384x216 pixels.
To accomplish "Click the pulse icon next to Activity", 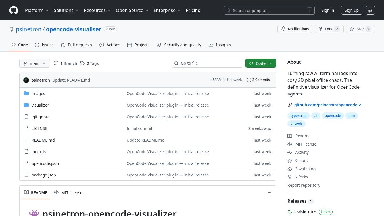I will tap(290, 152).
